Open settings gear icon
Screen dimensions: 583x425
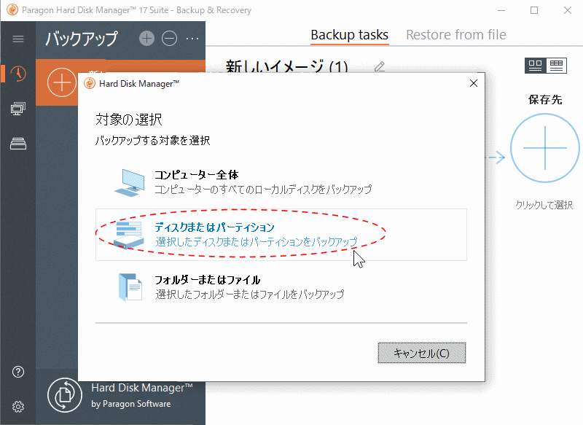point(18,406)
